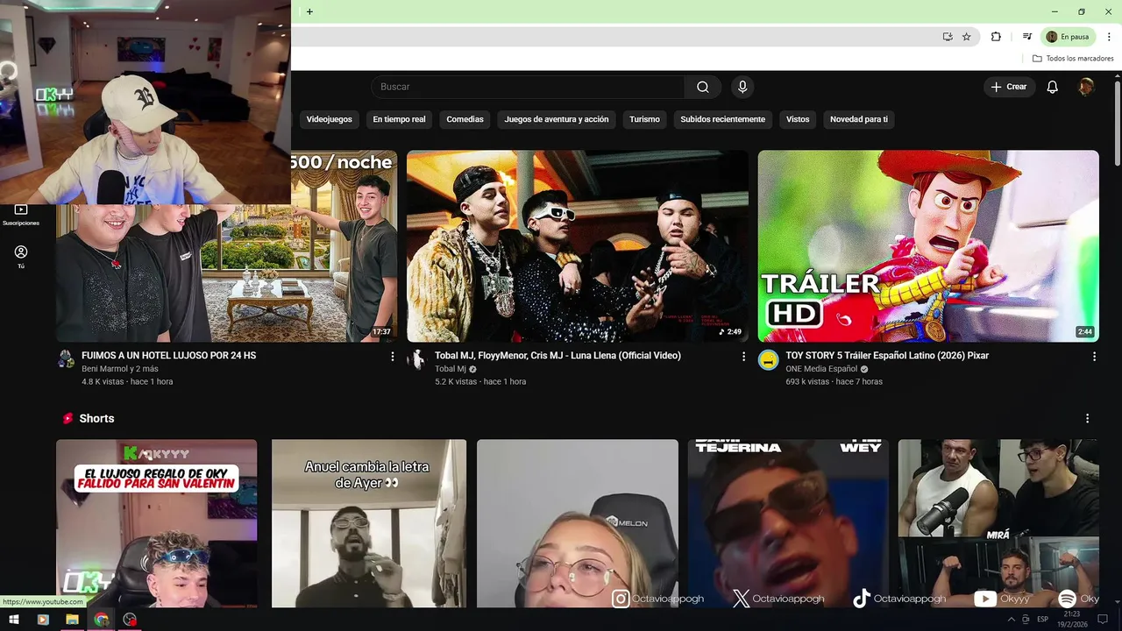The width and height of the screenshot is (1122, 631).
Task: Open the short about Oky's San Valentín gift
Action: [x=157, y=523]
